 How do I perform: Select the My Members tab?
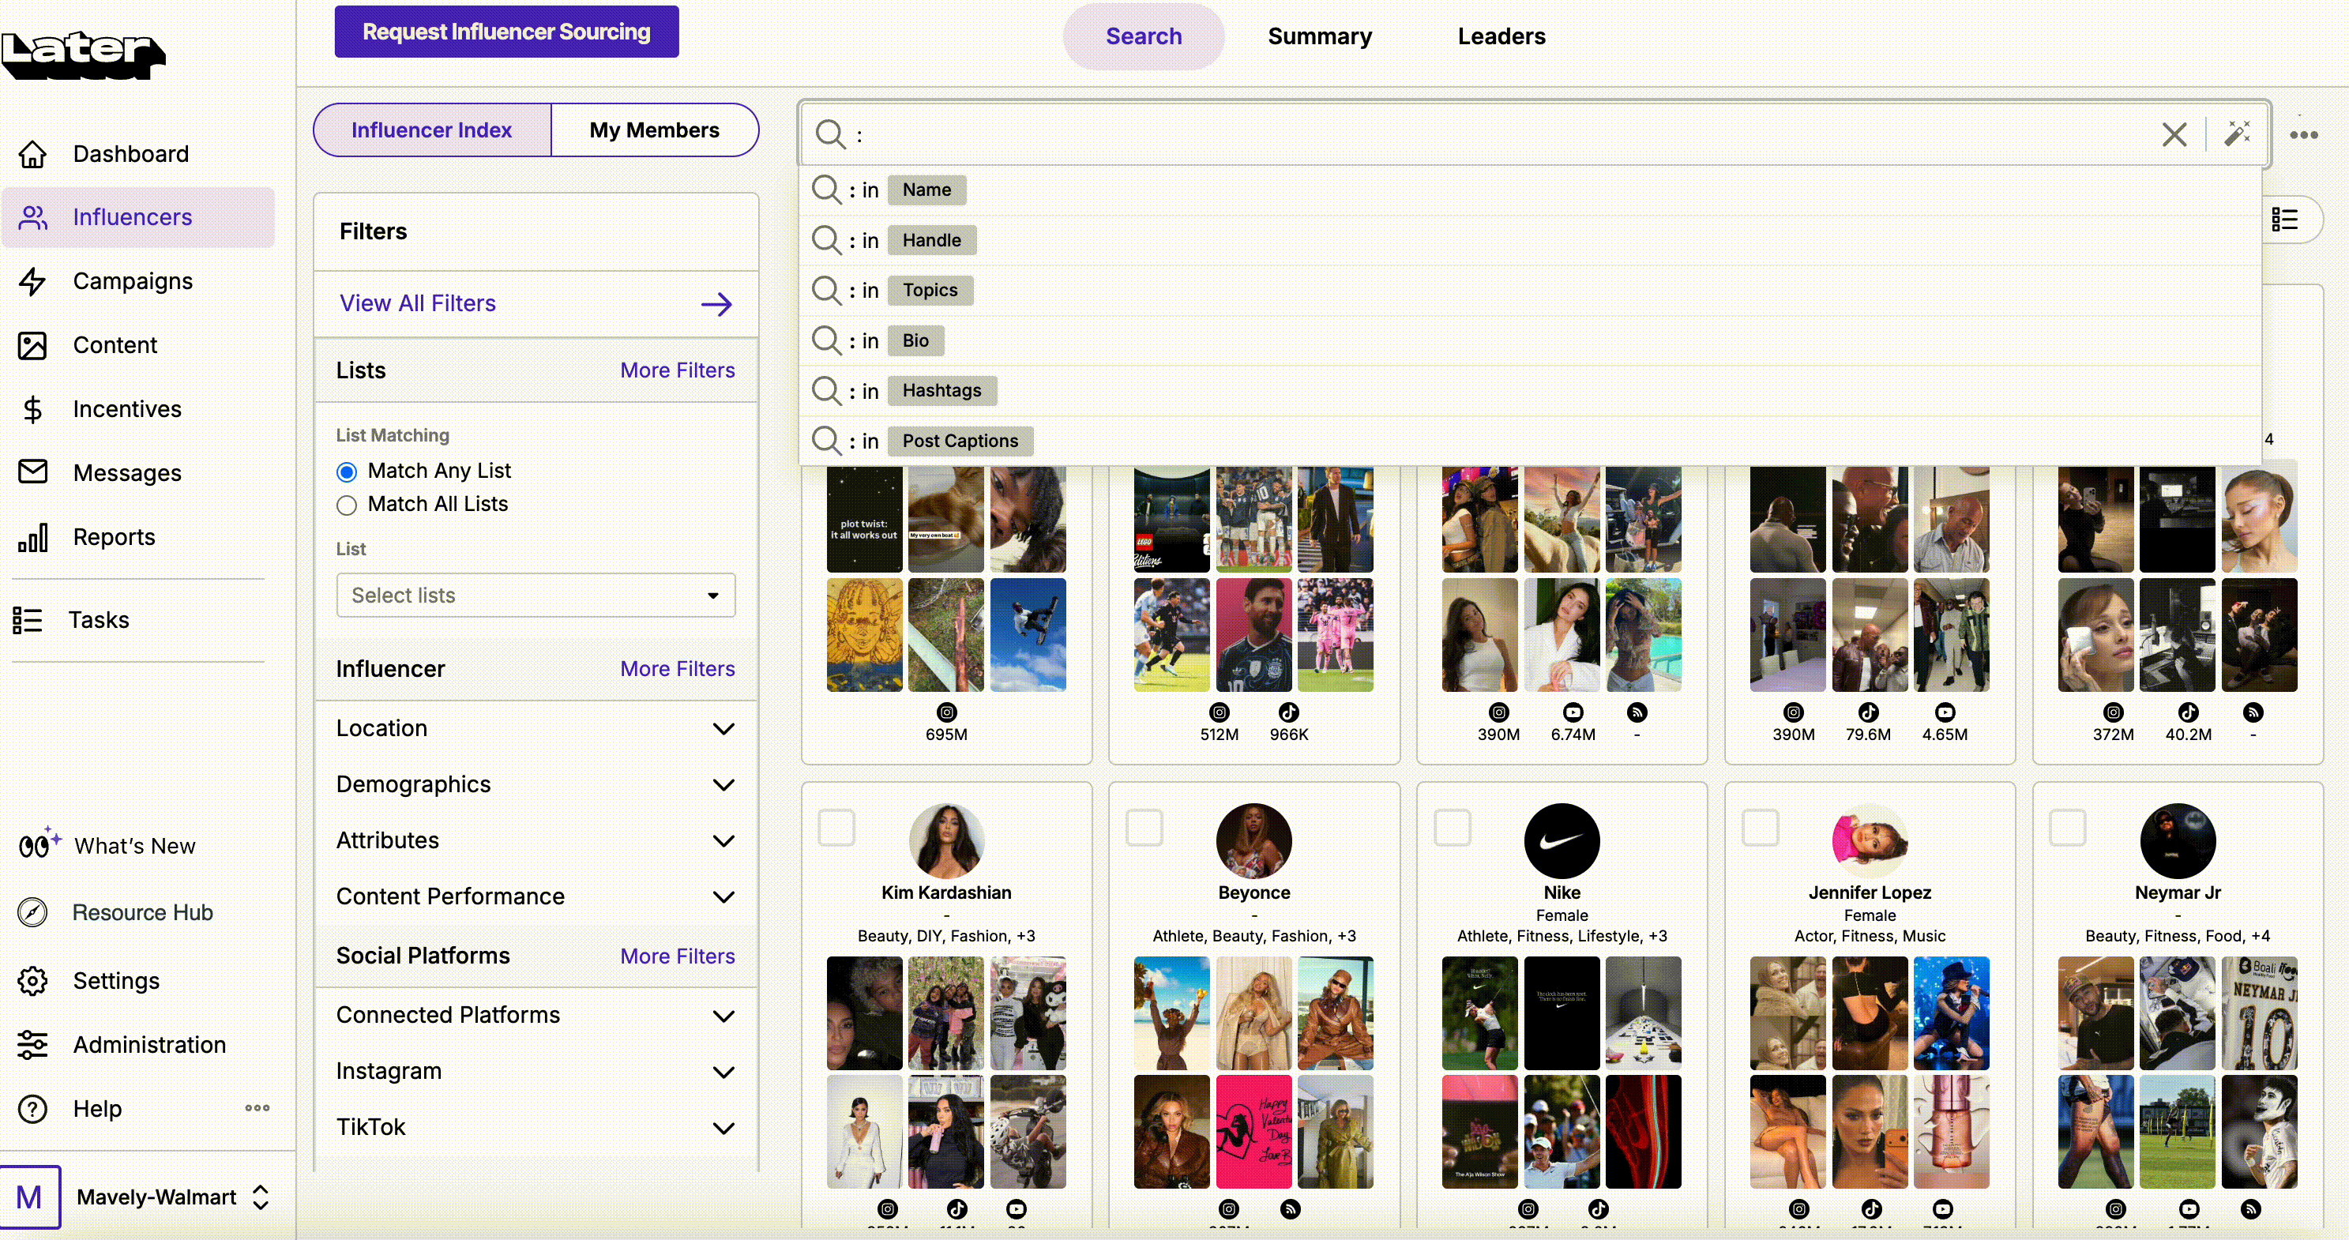point(655,130)
